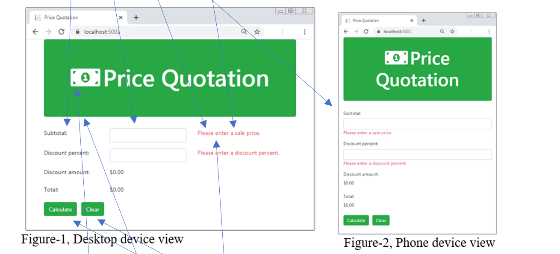Open zoom icon in desktop address bar
This screenshot has height=254, width=560.
[244, 32]
